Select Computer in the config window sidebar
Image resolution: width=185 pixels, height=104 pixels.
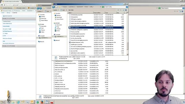coord(58,35)
